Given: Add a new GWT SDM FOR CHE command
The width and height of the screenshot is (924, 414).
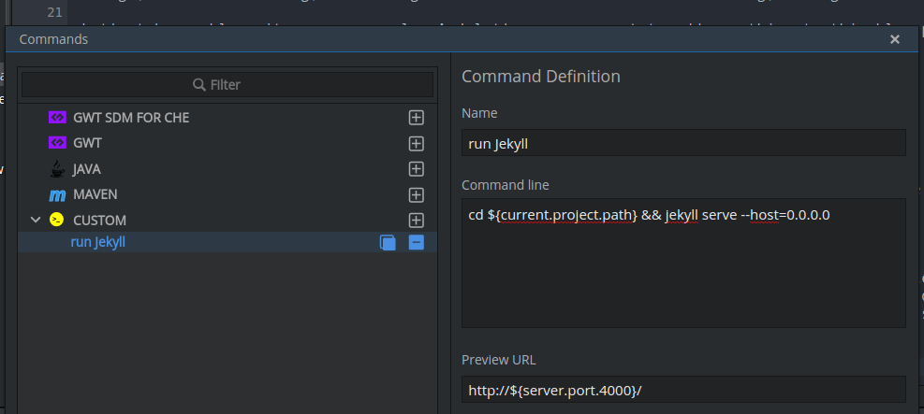Looking at the screenshot, I should click(416, 118).
